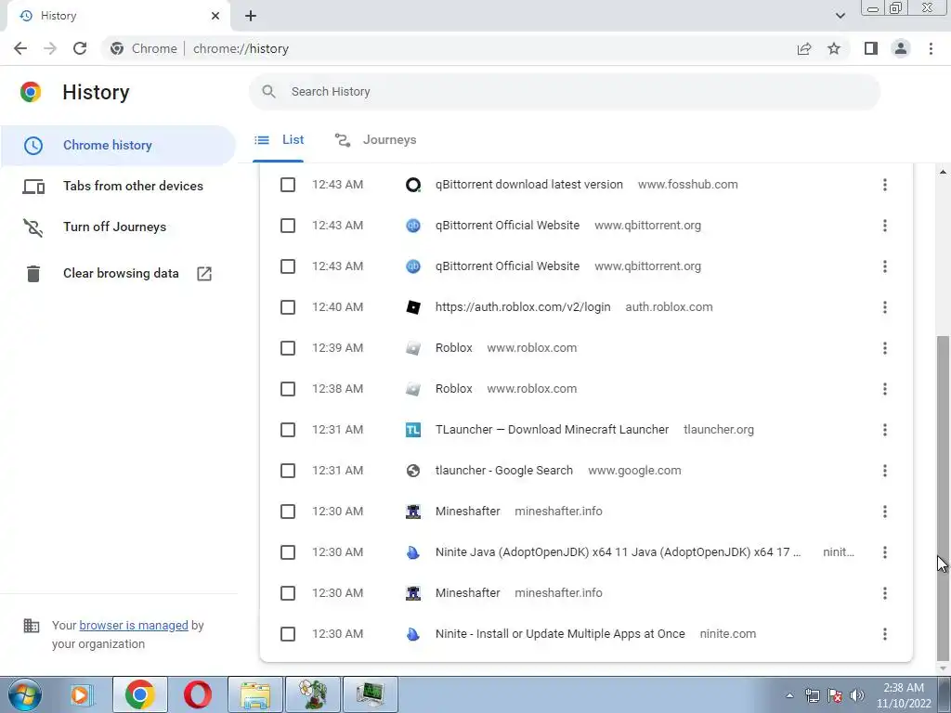
Task: Check the box for the auth.roblox.com login entry
Action: 288,307
